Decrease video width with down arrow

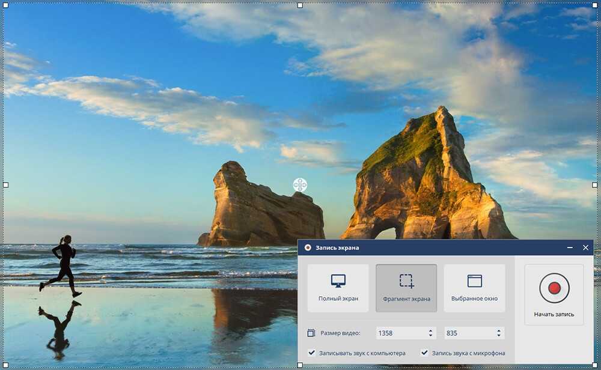coord(430,336)
